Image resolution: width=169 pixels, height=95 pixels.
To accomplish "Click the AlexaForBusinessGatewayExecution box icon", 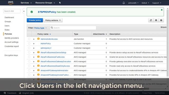I will pyautogui.click(x=38, y=61).
